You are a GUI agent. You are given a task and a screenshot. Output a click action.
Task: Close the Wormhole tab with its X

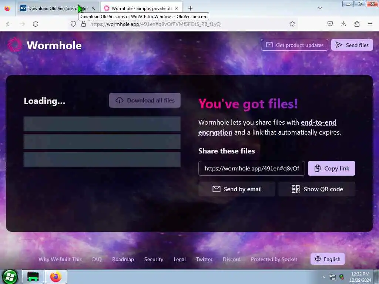[x=177, y=8]
